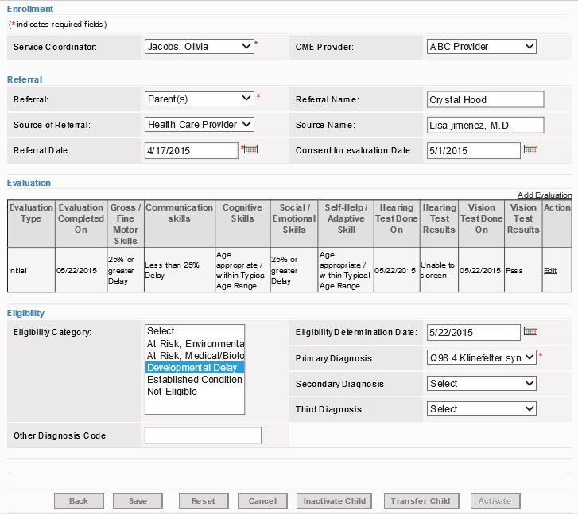The height and width of the screenshot is (514, 578).
Task: Choose At Risk, Environmental eligibility category
Action: click(195, 343)
